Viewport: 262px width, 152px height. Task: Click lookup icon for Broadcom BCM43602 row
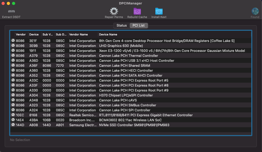coord(13,120)
